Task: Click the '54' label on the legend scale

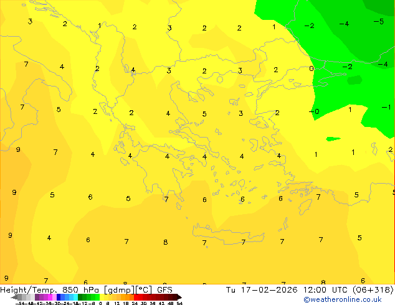Action: [x=179, y=303]
